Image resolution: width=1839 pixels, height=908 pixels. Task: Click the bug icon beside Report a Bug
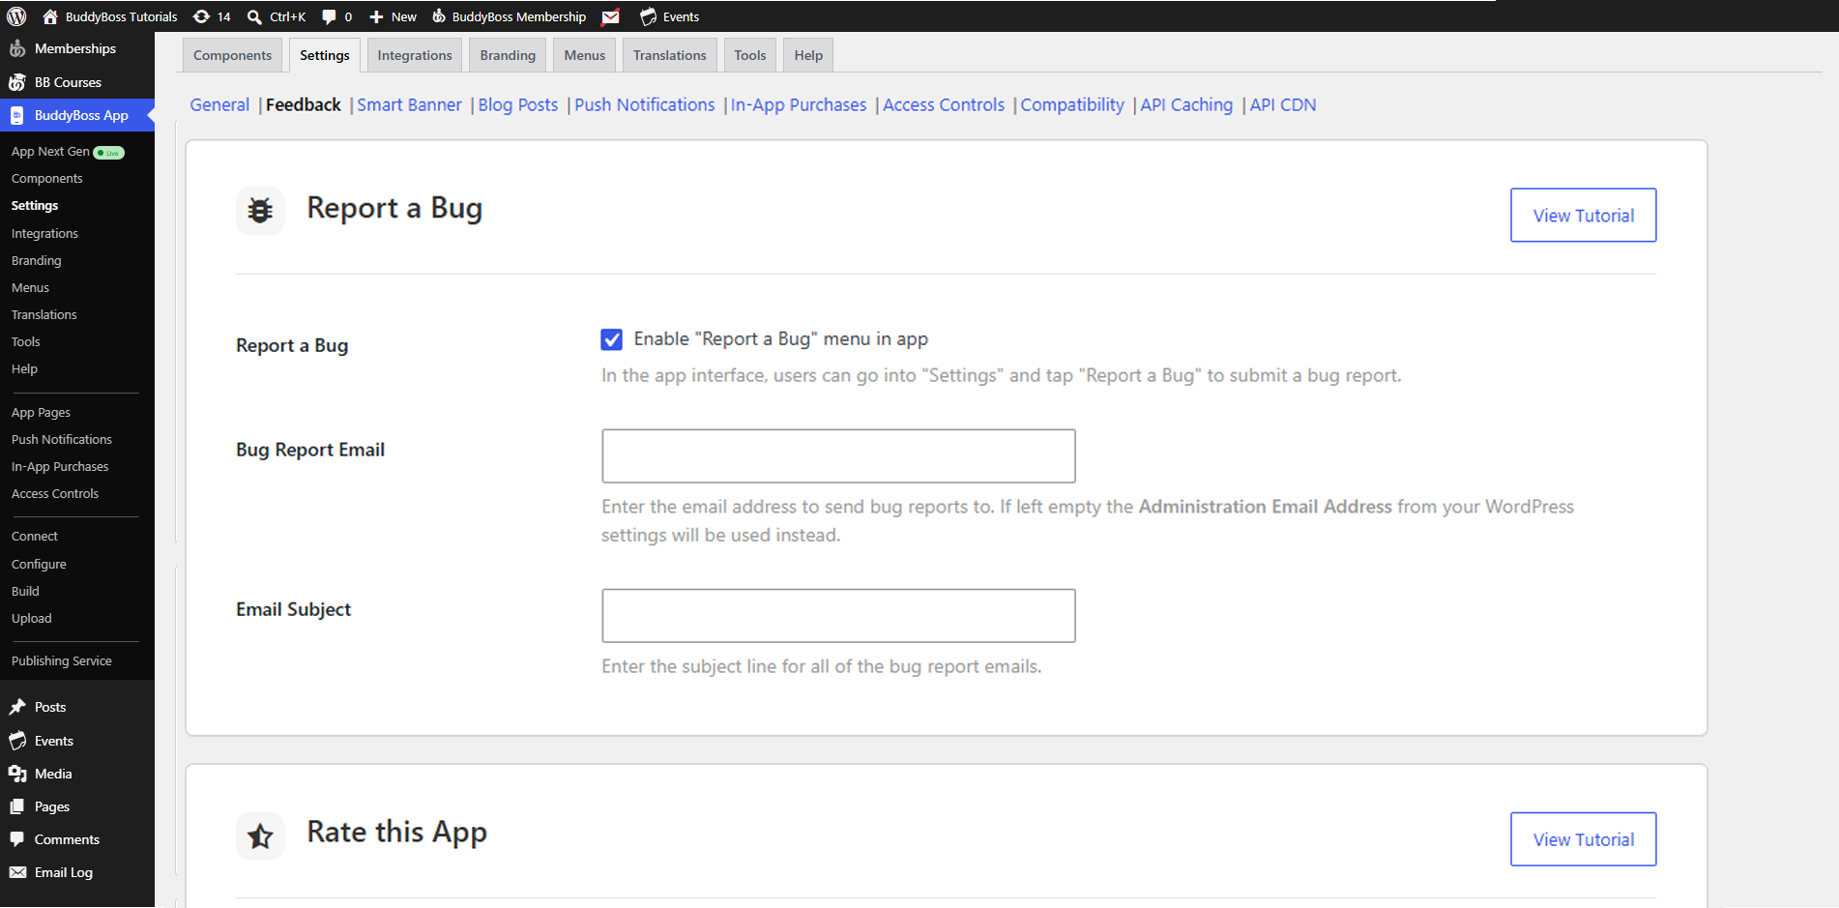tap(260, 210)
